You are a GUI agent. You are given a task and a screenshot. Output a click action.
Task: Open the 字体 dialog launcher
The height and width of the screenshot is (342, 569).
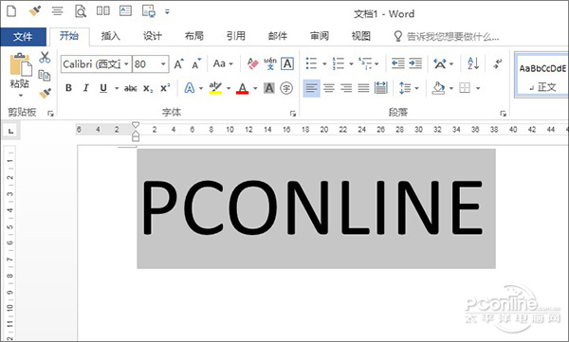[x=293, y=114]
